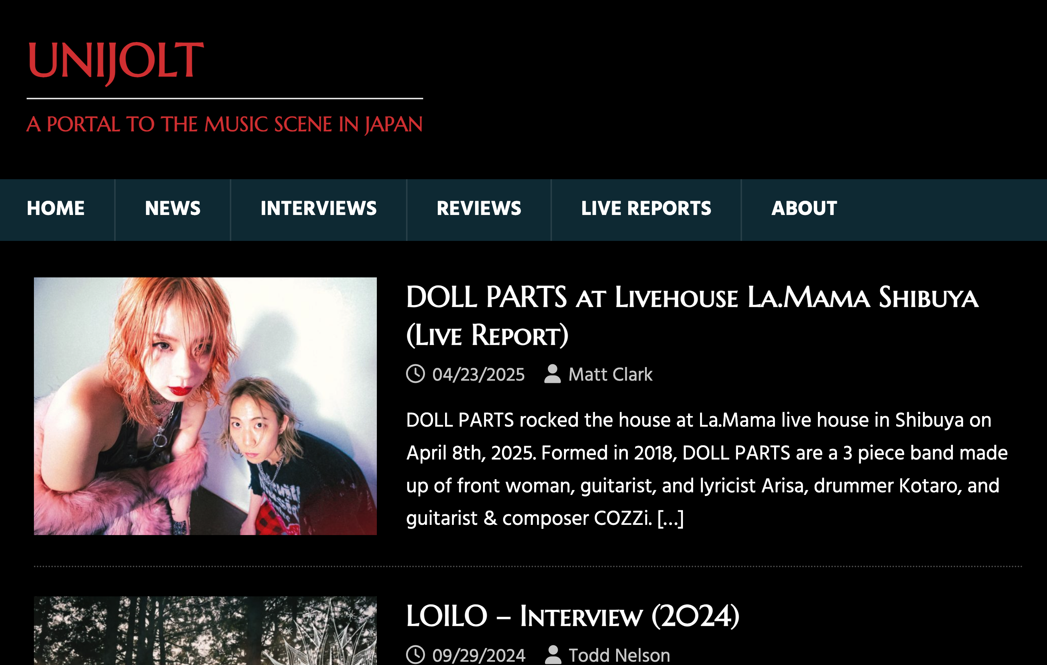This screenshot has width=1047, height=665.
Task: Click the clock icon beside 09/29/2024
Action: pos(415,654)
